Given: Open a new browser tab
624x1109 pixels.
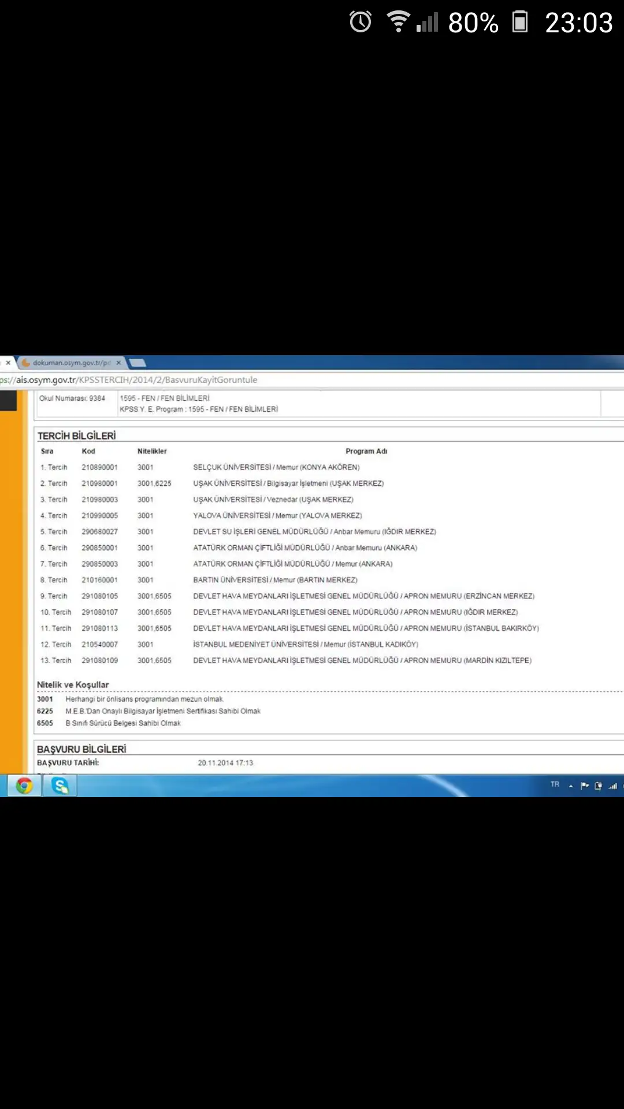Looking at the screenshot, I should point(138,363).
